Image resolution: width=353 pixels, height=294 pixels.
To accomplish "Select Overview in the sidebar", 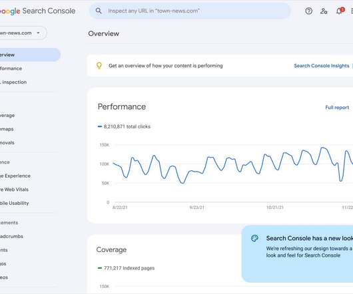I will tap(30, 55).
